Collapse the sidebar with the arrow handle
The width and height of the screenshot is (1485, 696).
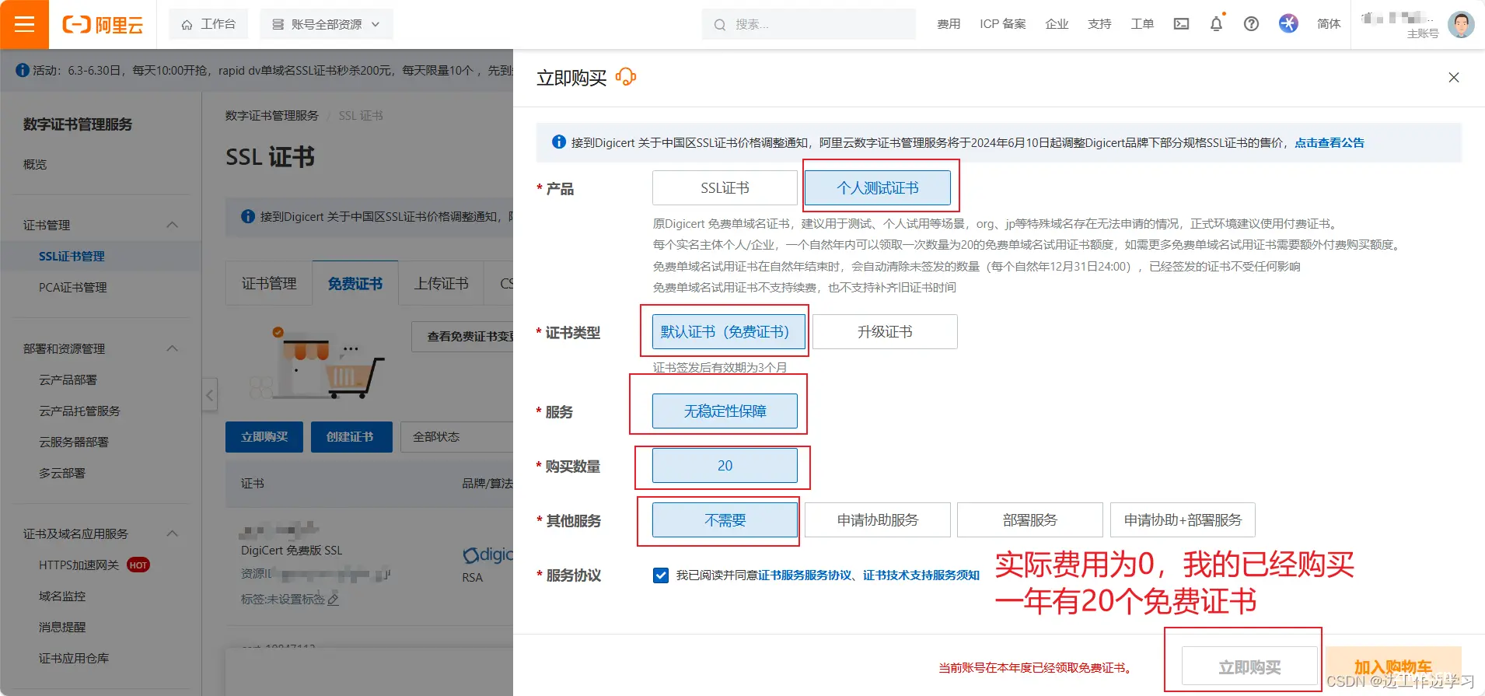[209, 395]
